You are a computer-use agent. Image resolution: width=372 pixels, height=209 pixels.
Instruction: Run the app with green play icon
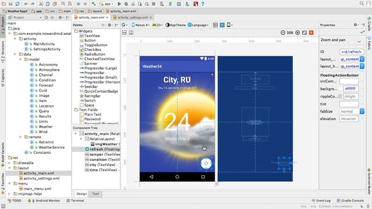(119, 4)
